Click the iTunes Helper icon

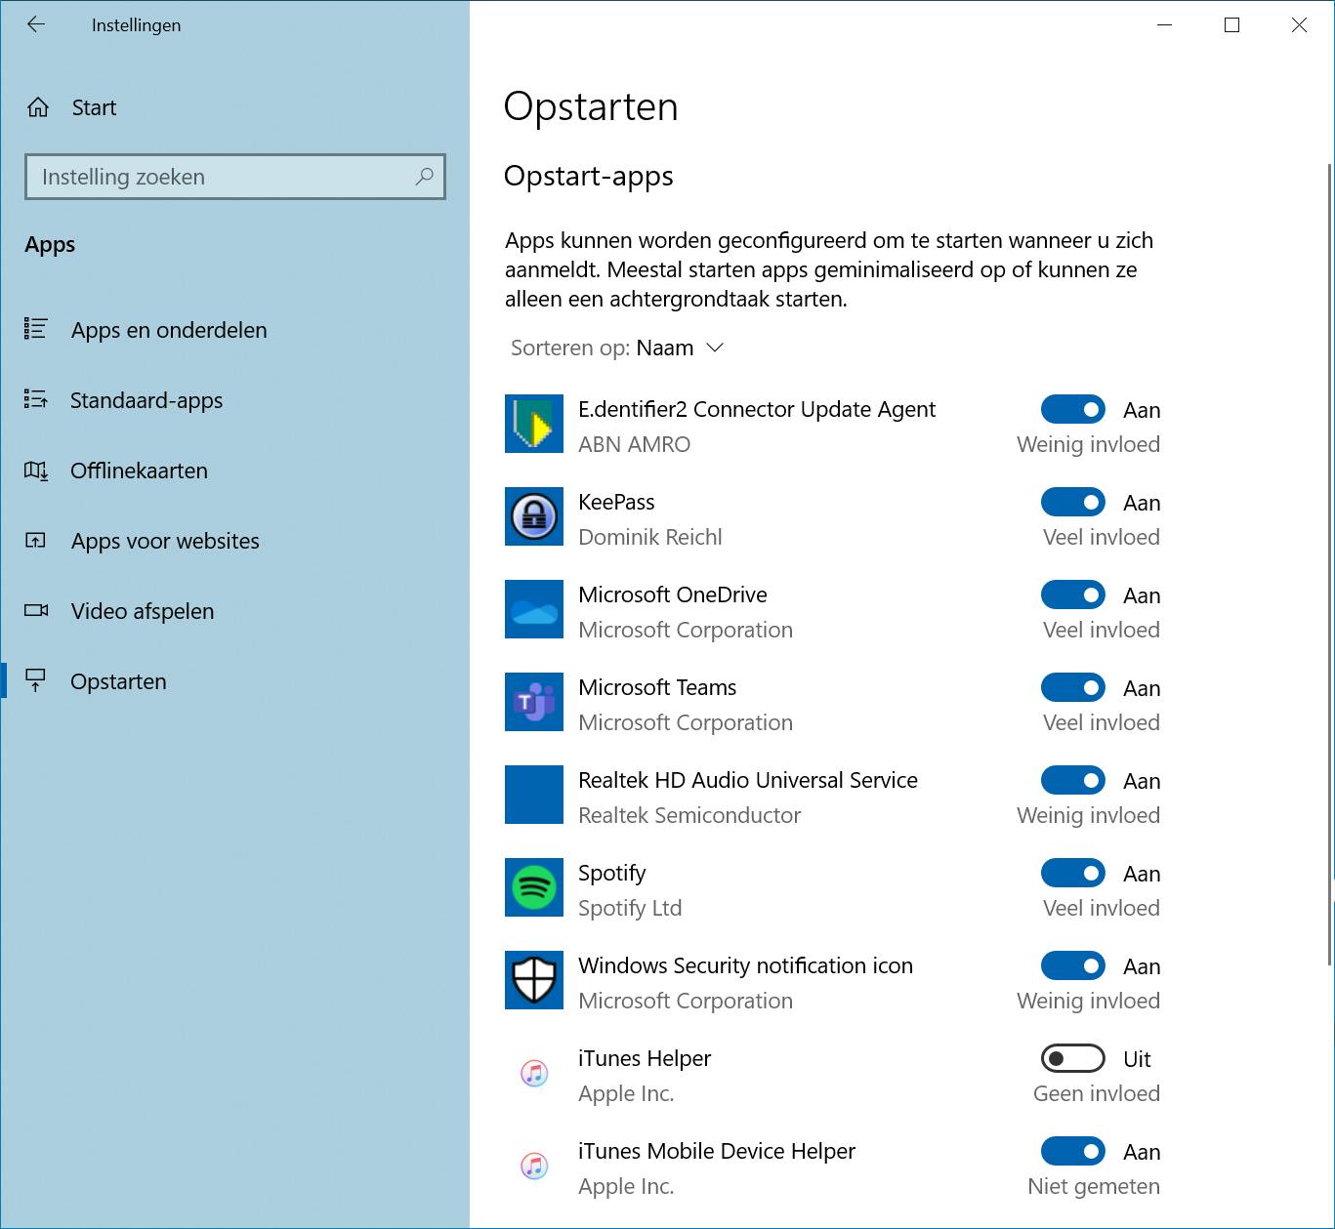(534, 1073)
